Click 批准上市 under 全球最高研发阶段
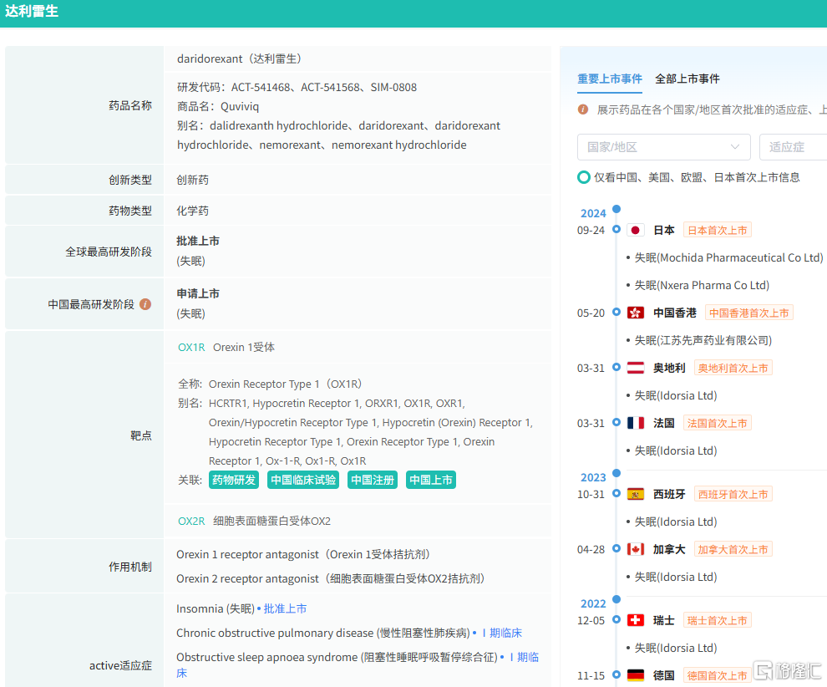Image resolution: width=827 pixels, height=687 pixels. pos(198,242)
